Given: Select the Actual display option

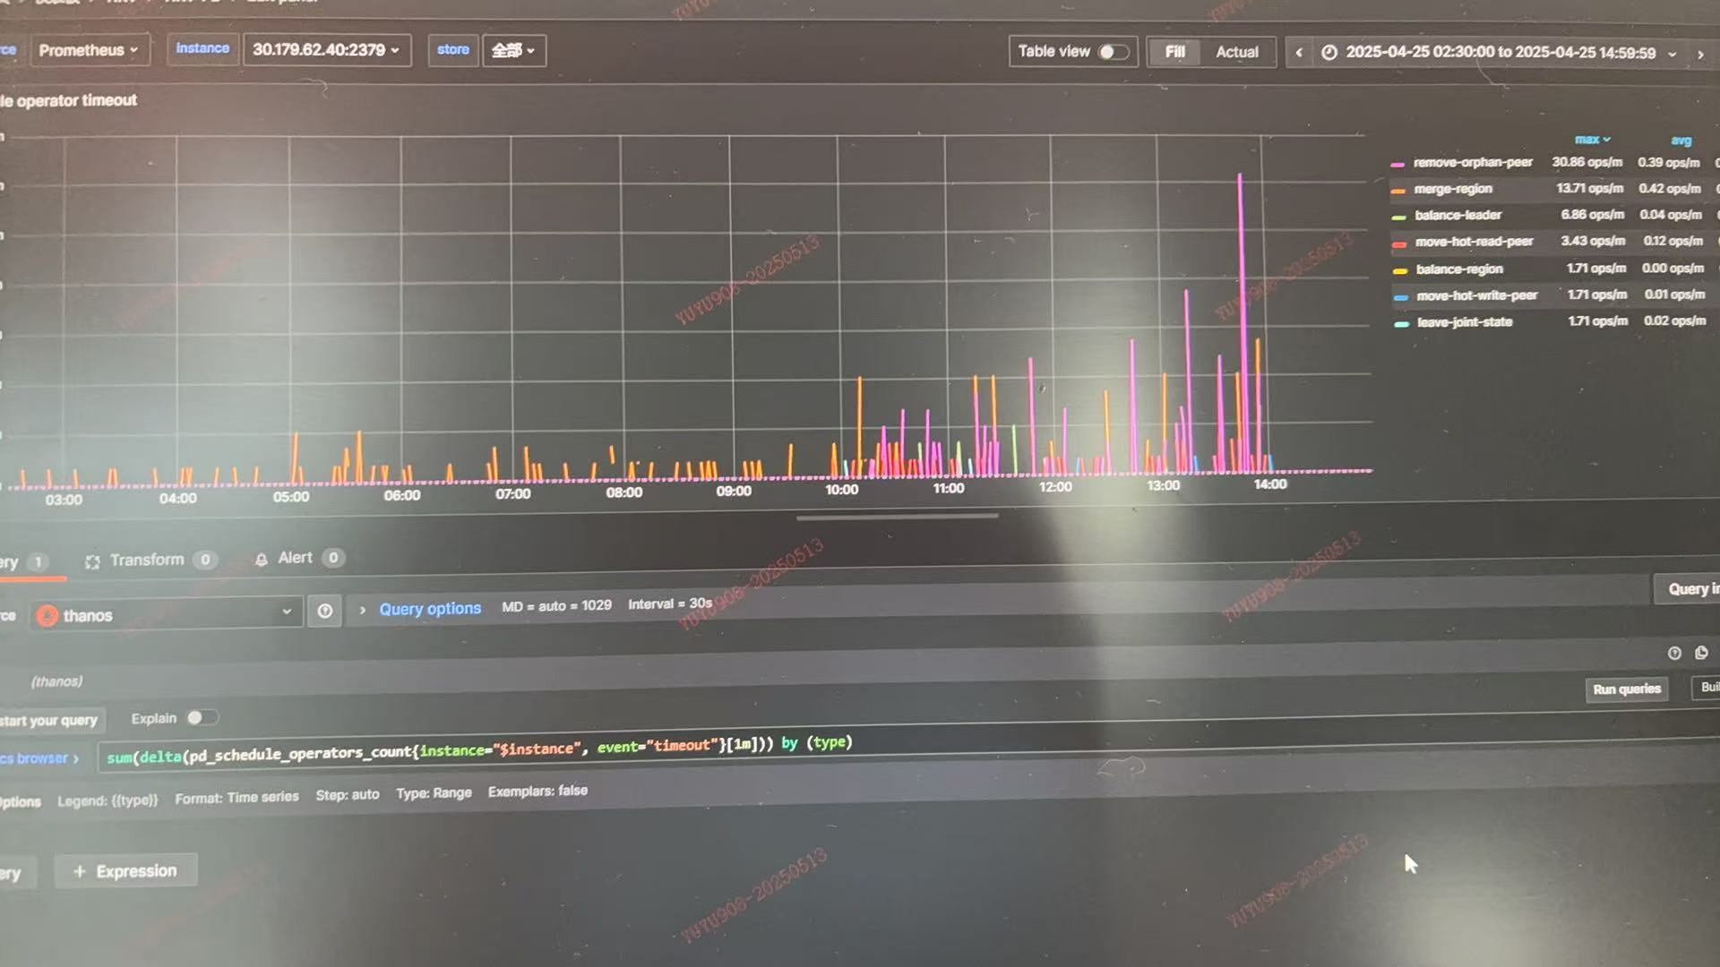Looking at the screenshot, I should [1236, 52].
